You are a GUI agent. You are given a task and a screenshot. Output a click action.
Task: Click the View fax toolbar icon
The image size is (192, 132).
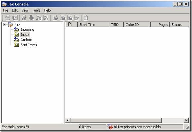[24, 18]
